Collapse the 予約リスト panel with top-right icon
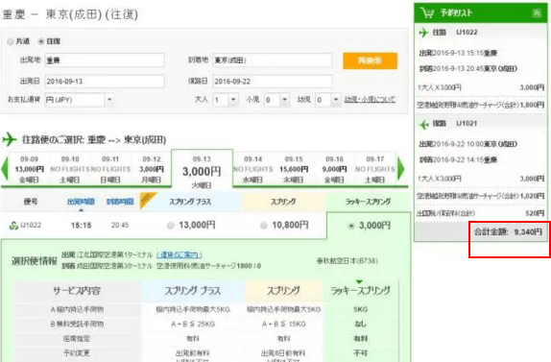The image size is (551, 362). [x=537, y=13]
